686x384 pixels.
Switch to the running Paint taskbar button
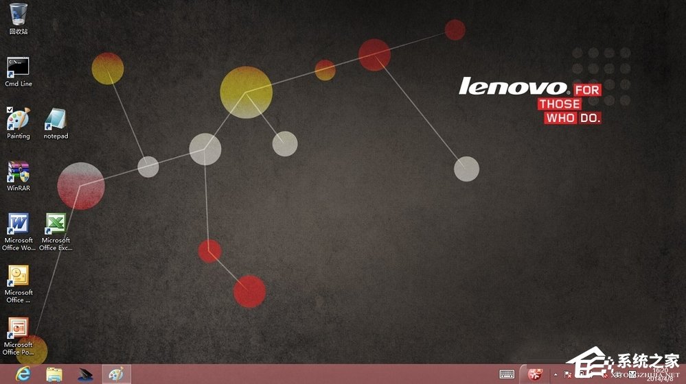pyautogui.click(x=116, y=374)
